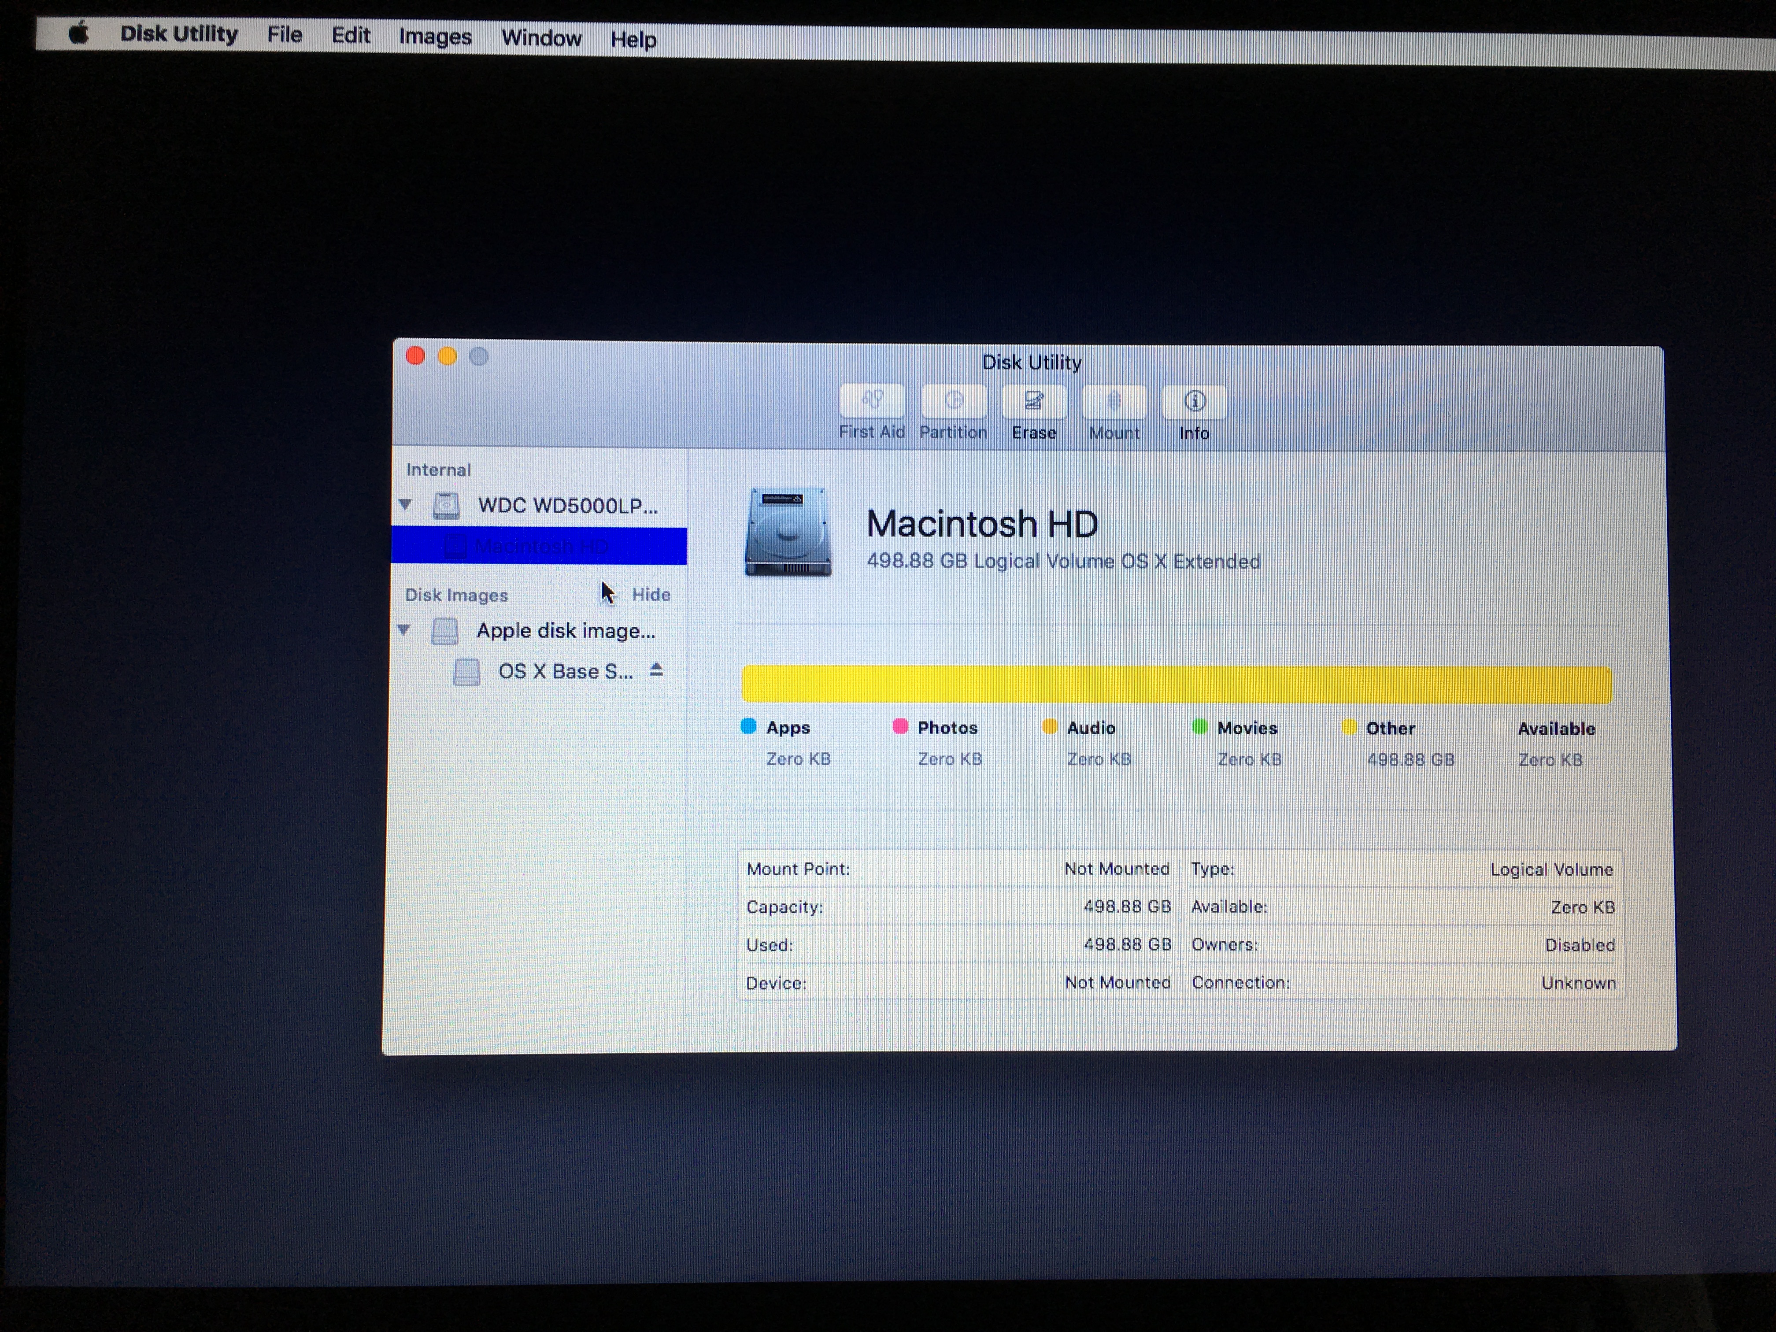Open the Edit menu
This screenshot has width=1776, height=1332.
coord(351,35)
